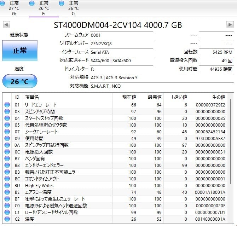Click the disk title ST4000DM004-2CV104 4000.7 GB
This screenshot has width=237, height=226.
[x=118, y=25]
